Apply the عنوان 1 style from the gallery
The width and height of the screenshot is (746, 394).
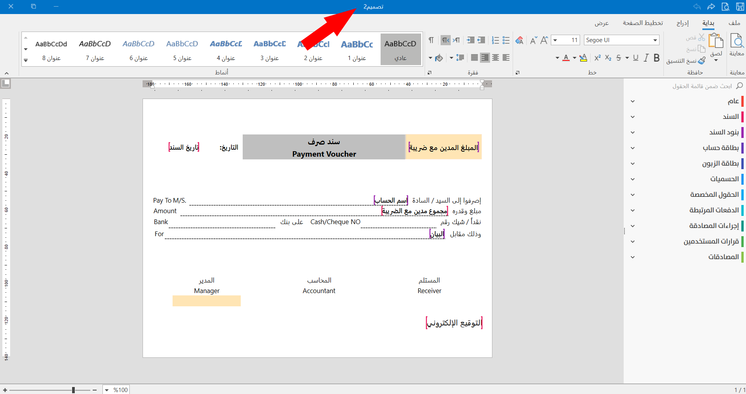point(356,49)
